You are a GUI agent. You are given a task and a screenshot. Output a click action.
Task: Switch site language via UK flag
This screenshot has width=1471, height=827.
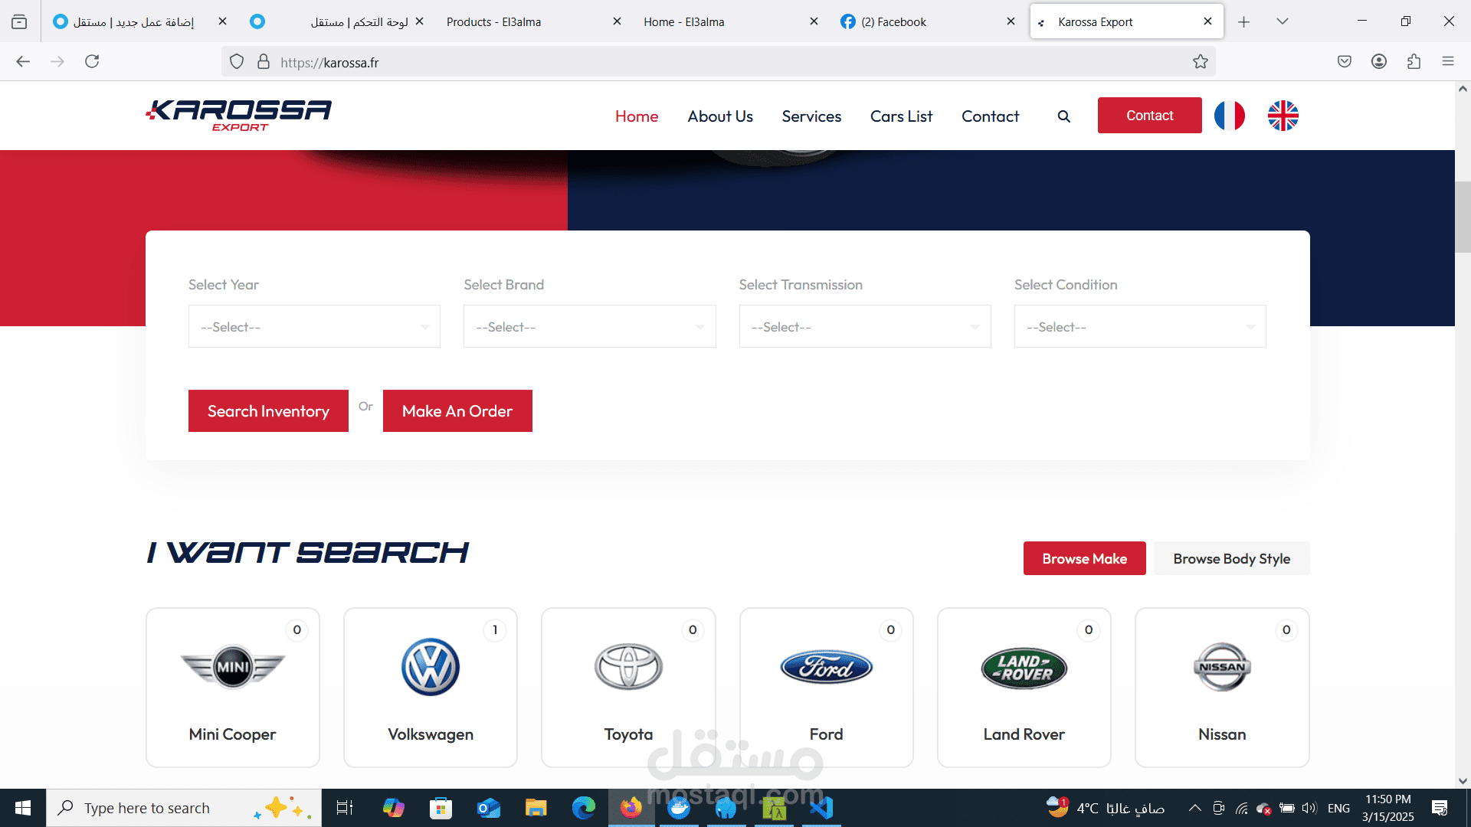click(x=1283, y=116)
